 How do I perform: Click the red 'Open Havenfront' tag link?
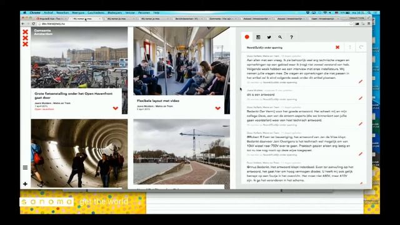44,109
